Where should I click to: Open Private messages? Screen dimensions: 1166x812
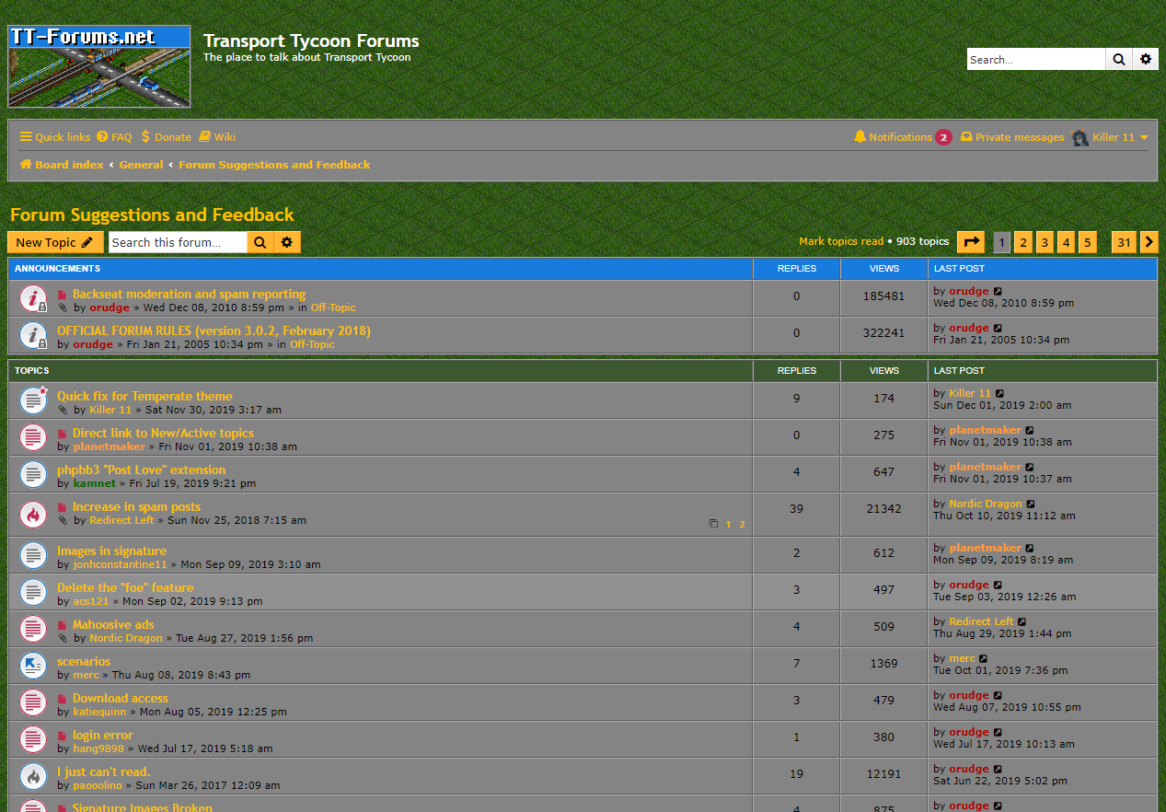pos(1012,137)
